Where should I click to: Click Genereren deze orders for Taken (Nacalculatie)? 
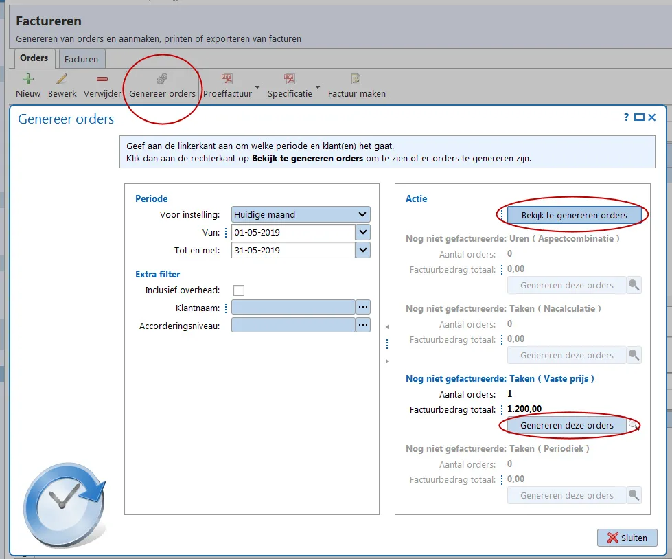[x=566, y=355]
